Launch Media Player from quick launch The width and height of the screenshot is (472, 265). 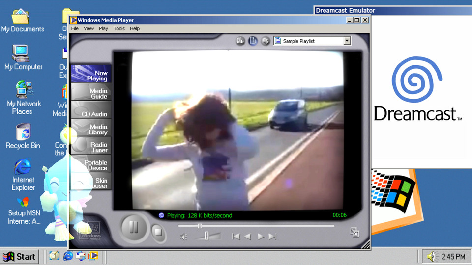pos(93,256)
